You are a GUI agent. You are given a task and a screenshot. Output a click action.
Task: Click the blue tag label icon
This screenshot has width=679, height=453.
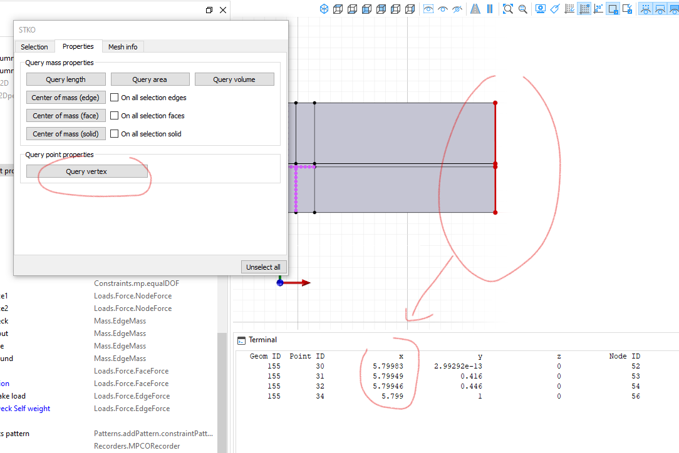(x=555, y=9)
